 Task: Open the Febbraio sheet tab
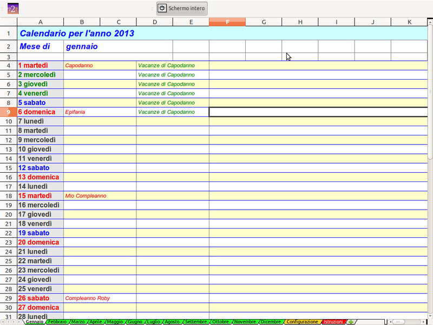57,322
